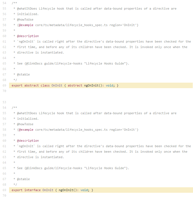The image size is (193, 201).
Task: Select line number 69 beside the interface export
Action: (x=4, y=190)
